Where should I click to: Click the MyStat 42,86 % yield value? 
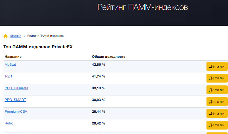(98, 64)
